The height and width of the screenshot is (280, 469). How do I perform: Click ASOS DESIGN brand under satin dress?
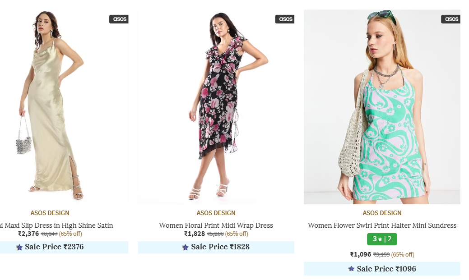[x=50, y=213]
